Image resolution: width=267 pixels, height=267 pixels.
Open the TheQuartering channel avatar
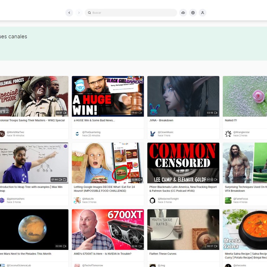point(77,134)
